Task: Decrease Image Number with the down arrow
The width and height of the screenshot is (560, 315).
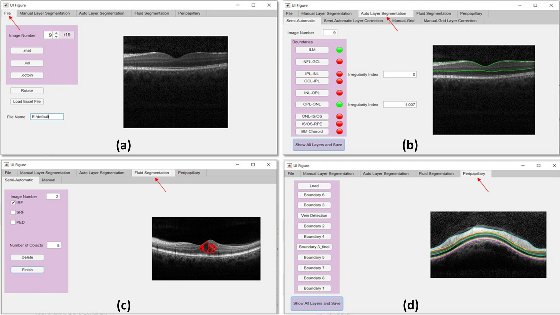Action: point(56,36)
